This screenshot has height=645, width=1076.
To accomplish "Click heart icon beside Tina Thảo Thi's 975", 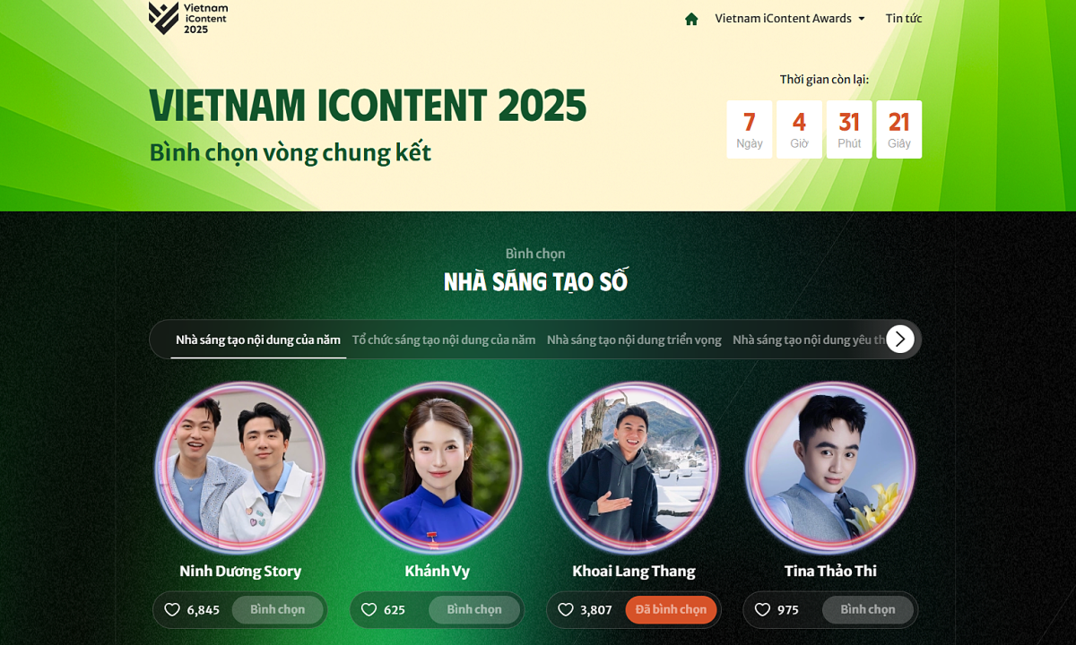I will [x=762, y=610].
